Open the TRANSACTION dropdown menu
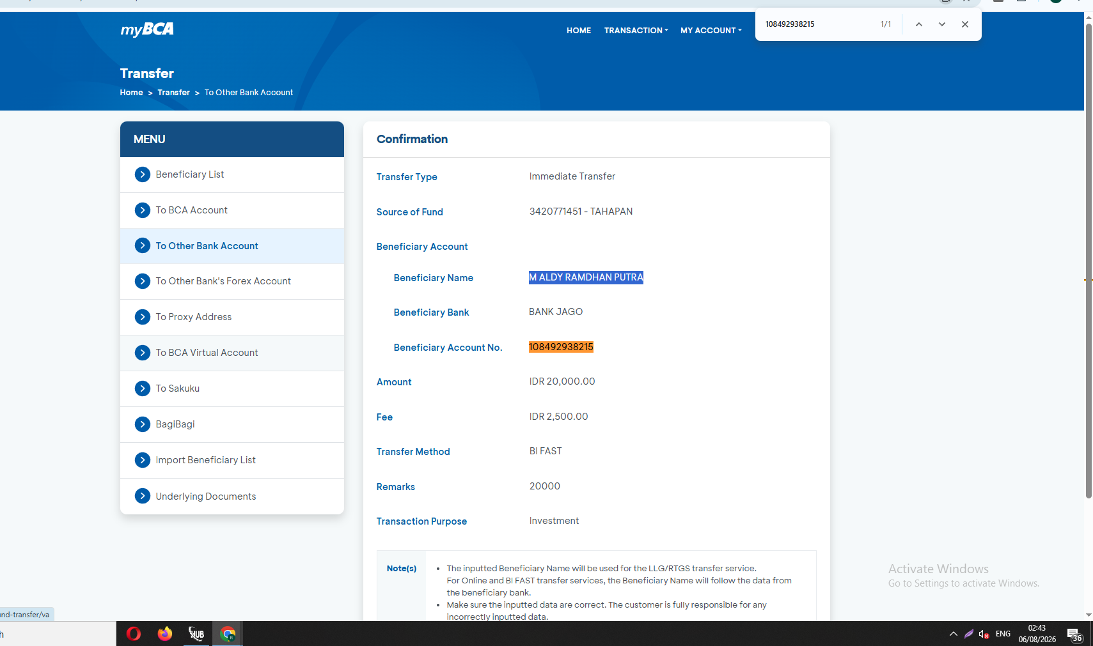The height and width of the screenshot is (646, 1093). [x=636, y=31]
